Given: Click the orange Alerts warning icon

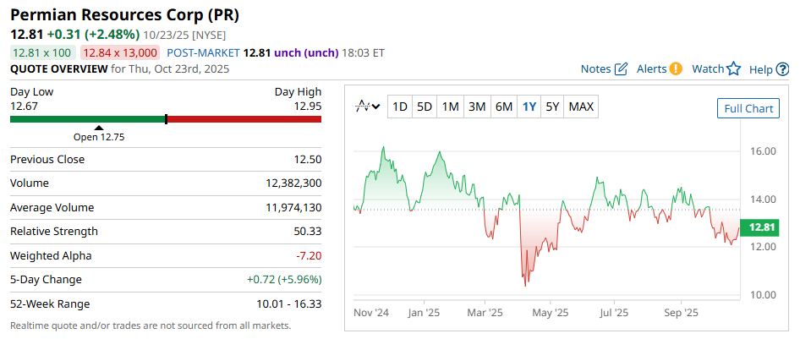Looking at the screenshot, I should point(676,68).
